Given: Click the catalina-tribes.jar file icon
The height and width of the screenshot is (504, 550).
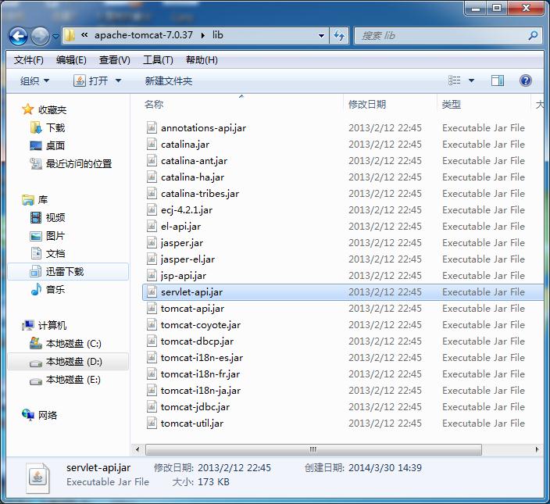Looking at the screenshot, I should (x=152, y=193).
